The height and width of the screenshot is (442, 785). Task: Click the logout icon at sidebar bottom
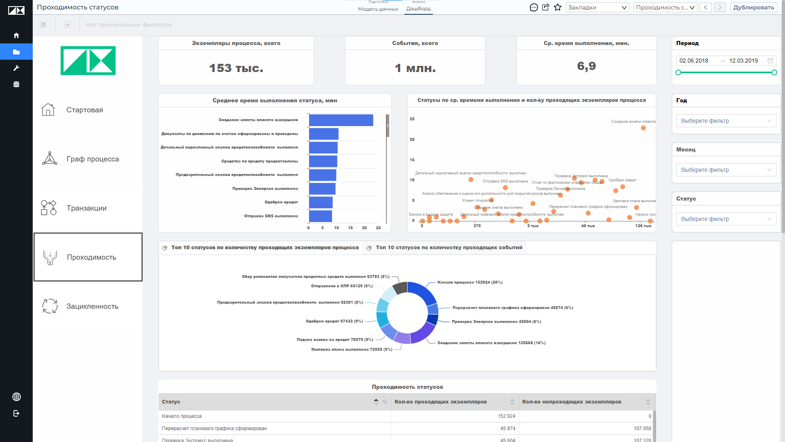[x=16, y=413]
